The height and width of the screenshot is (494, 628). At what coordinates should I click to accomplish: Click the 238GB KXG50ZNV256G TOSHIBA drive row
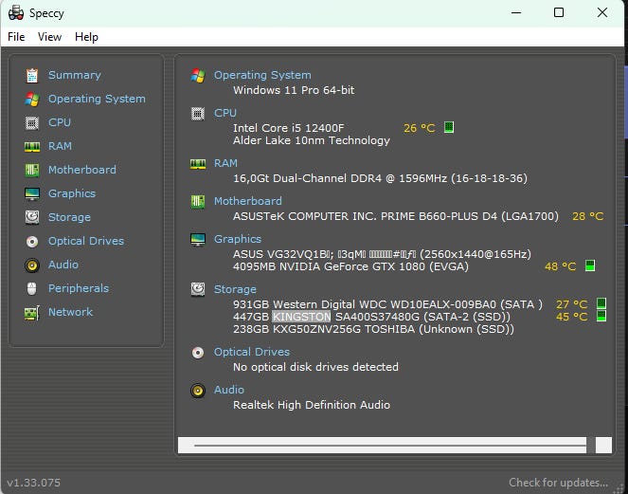pos(374,329)
